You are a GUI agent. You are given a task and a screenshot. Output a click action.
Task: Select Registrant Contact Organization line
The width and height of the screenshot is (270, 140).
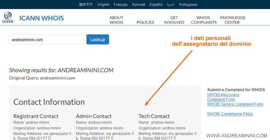(x=37, y=128)
